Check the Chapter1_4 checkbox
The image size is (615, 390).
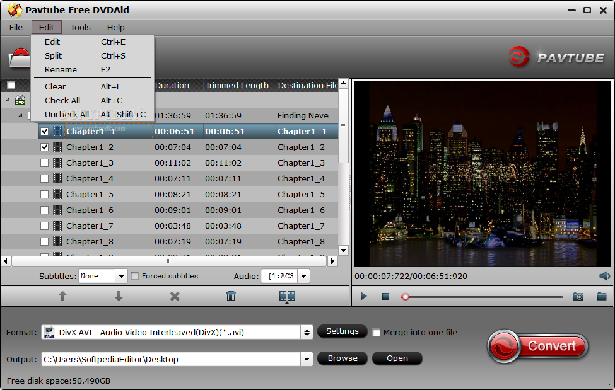tap(45, 178)
